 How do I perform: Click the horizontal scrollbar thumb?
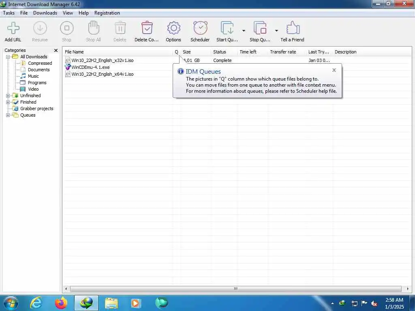pos(236,289)
